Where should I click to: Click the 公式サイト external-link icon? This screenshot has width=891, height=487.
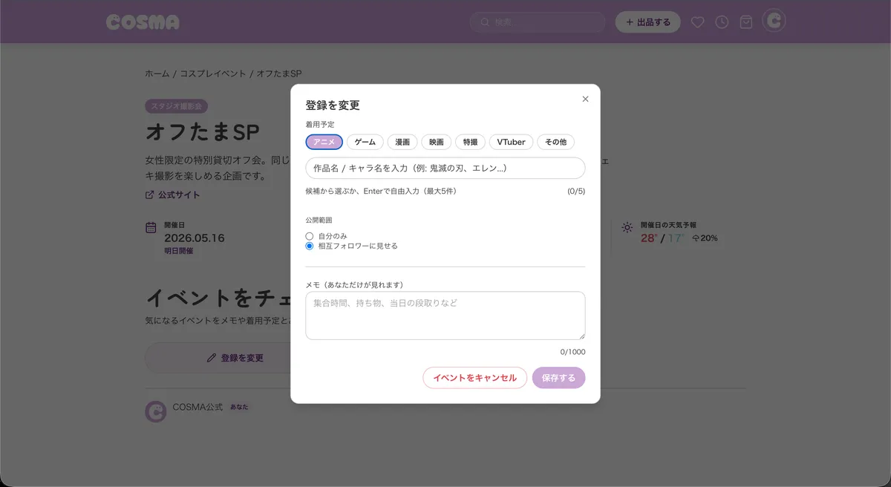pos(150,195)
